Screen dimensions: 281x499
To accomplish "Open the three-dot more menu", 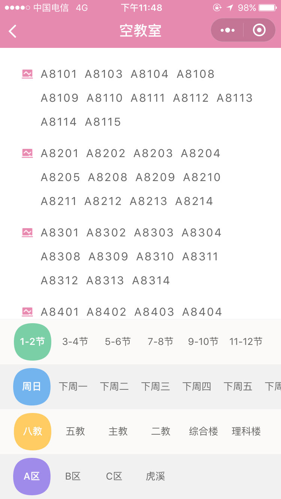I will tap(227, 30).
